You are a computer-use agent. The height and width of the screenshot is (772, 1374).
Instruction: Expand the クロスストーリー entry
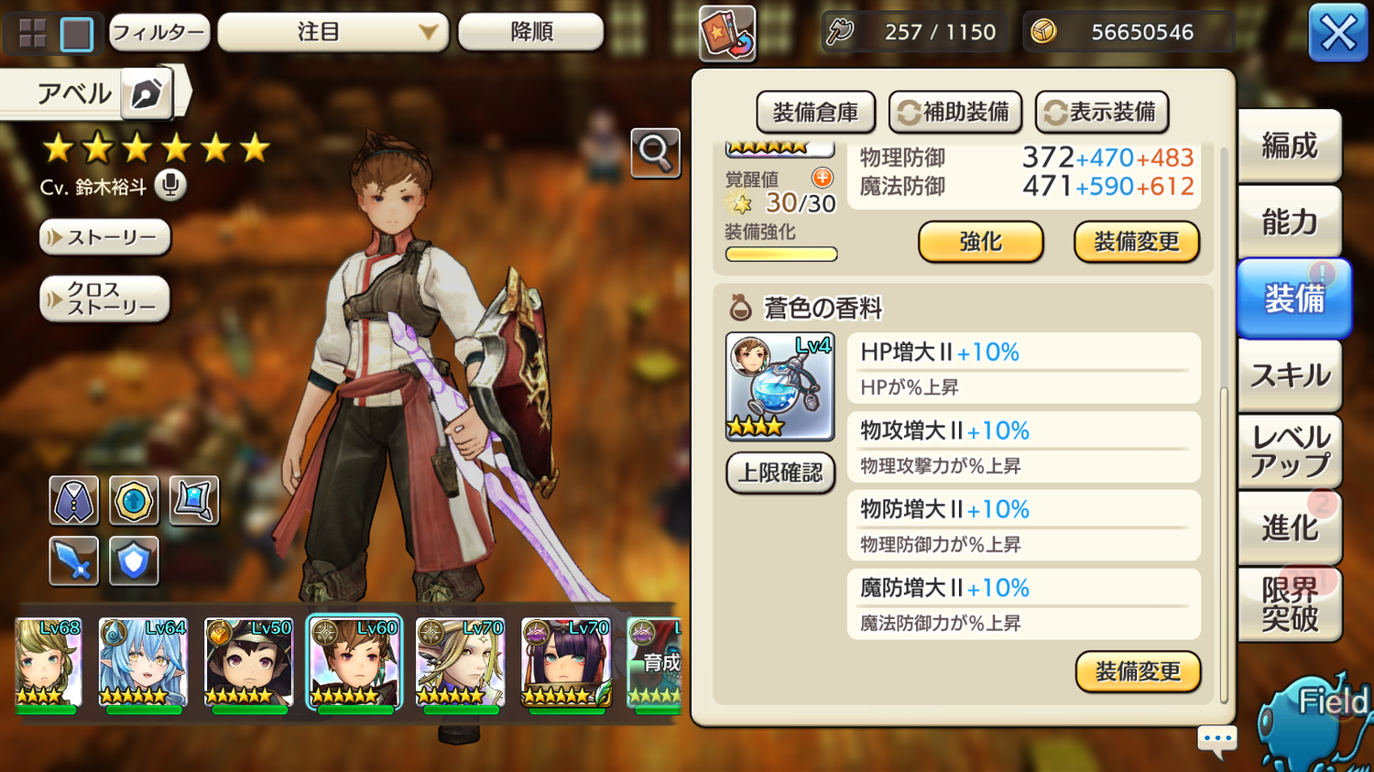tap(104, 299)
